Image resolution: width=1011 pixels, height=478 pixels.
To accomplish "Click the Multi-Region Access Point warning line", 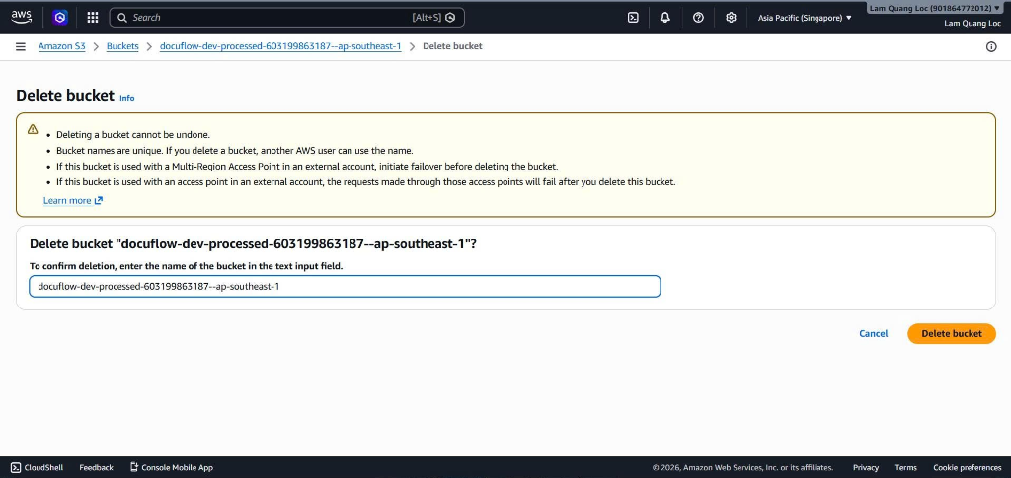I will pos(307,166).
